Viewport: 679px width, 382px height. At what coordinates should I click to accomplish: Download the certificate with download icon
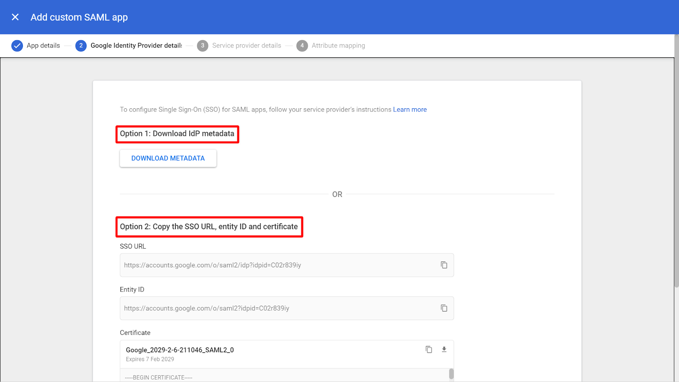click(x=444, y=349)
